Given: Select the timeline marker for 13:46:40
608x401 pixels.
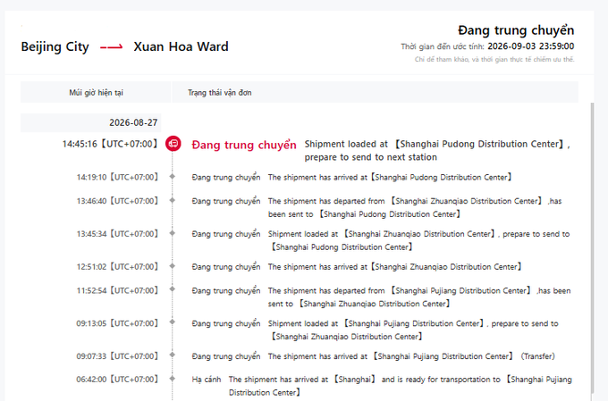Looking at the screenshot, I should (x=173, y=200).
